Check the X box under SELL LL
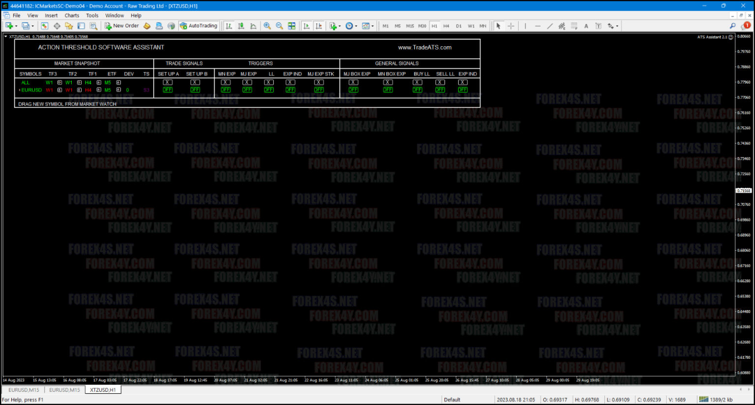 click(x=440, y=83)
